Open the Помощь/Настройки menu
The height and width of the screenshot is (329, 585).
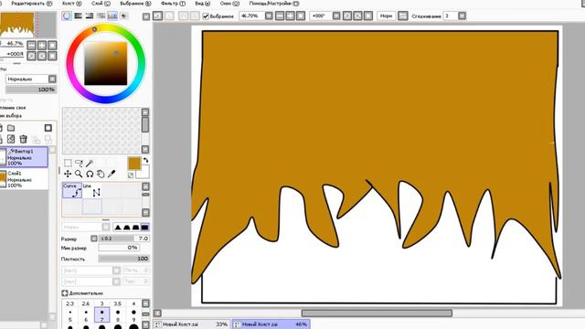click(x=274, y=4)
